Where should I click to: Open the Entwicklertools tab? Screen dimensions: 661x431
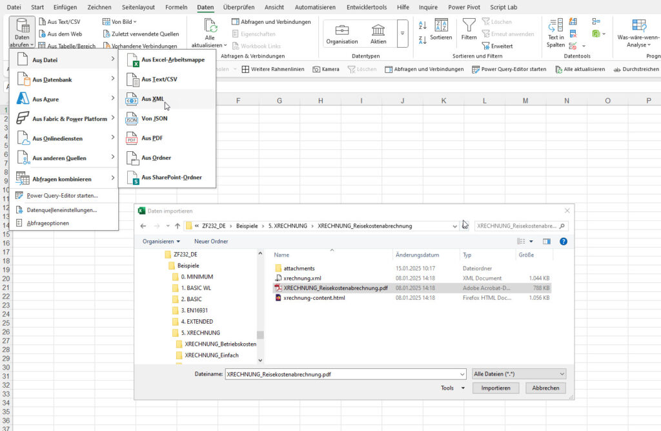tap(367, 7)
